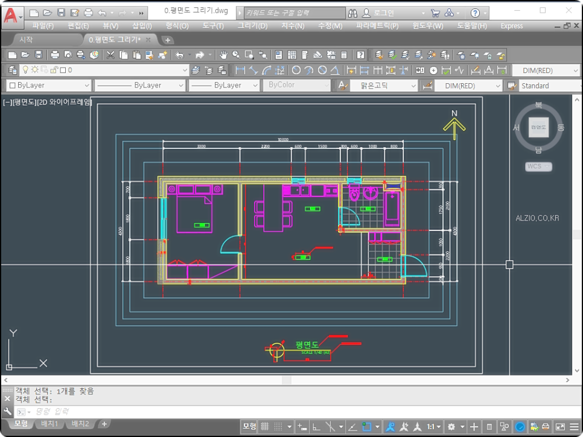Switch to the 배치1 layout tab

(x=49, y=424)
